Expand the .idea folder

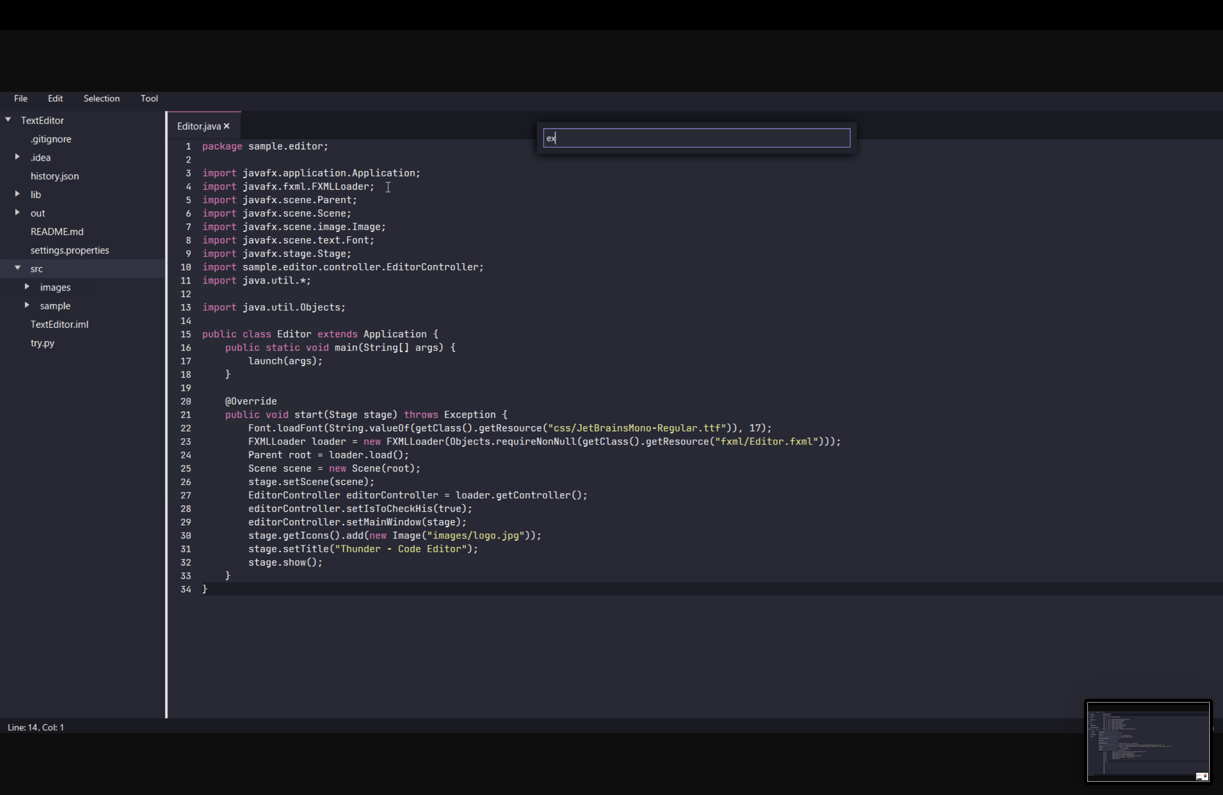tap(17, 157)
